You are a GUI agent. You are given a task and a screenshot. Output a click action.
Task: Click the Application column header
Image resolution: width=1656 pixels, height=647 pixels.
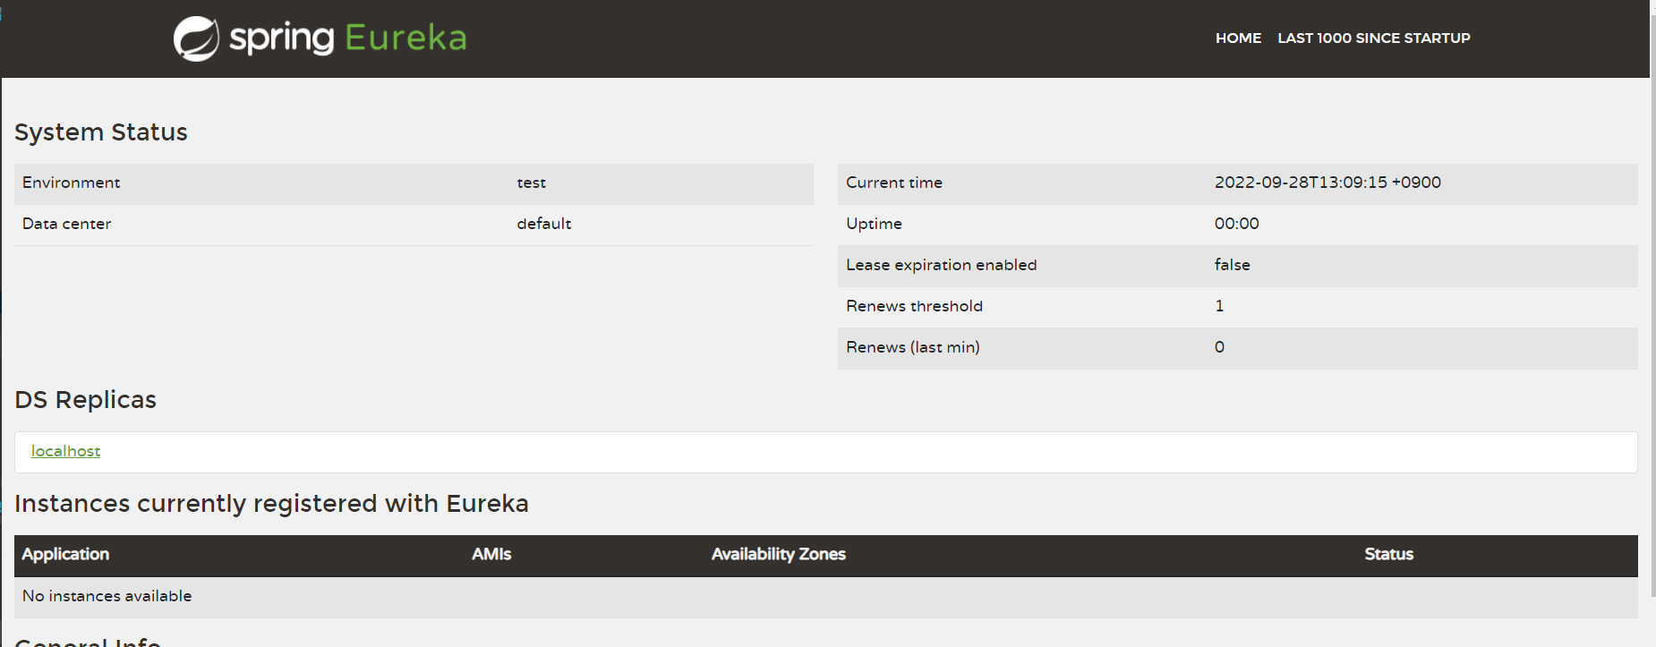pos(65,555)
